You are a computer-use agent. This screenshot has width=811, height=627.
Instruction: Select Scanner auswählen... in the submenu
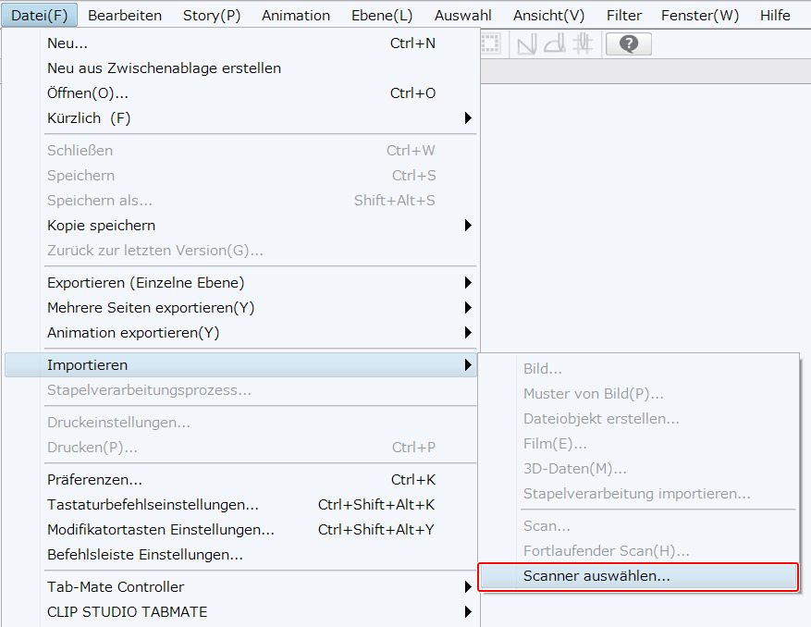[x=639, y=576]
